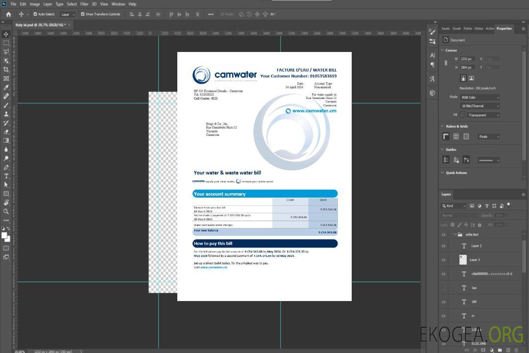The width and height of the screenshot is (529, 353).
Task: Select the Path Selection arrow tool
Action: pos(6,185)
